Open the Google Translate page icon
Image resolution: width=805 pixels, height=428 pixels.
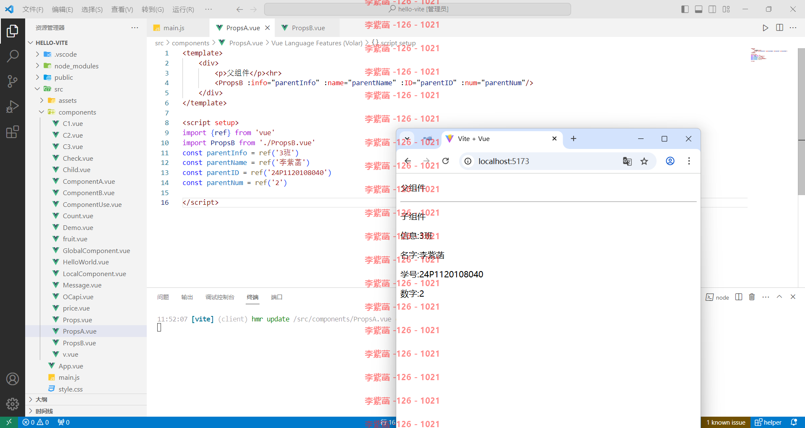pos(627,161)
